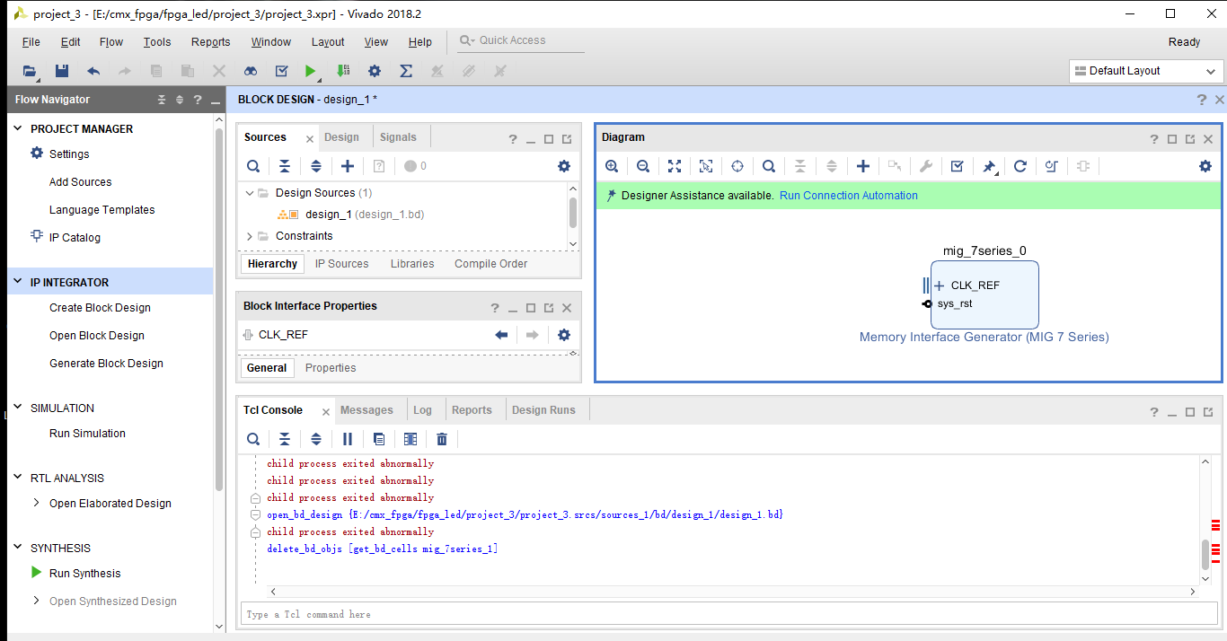1227x641 pixels.
Task: Collapse the PROJECT MANAGER section
Action: click(18, 128)
